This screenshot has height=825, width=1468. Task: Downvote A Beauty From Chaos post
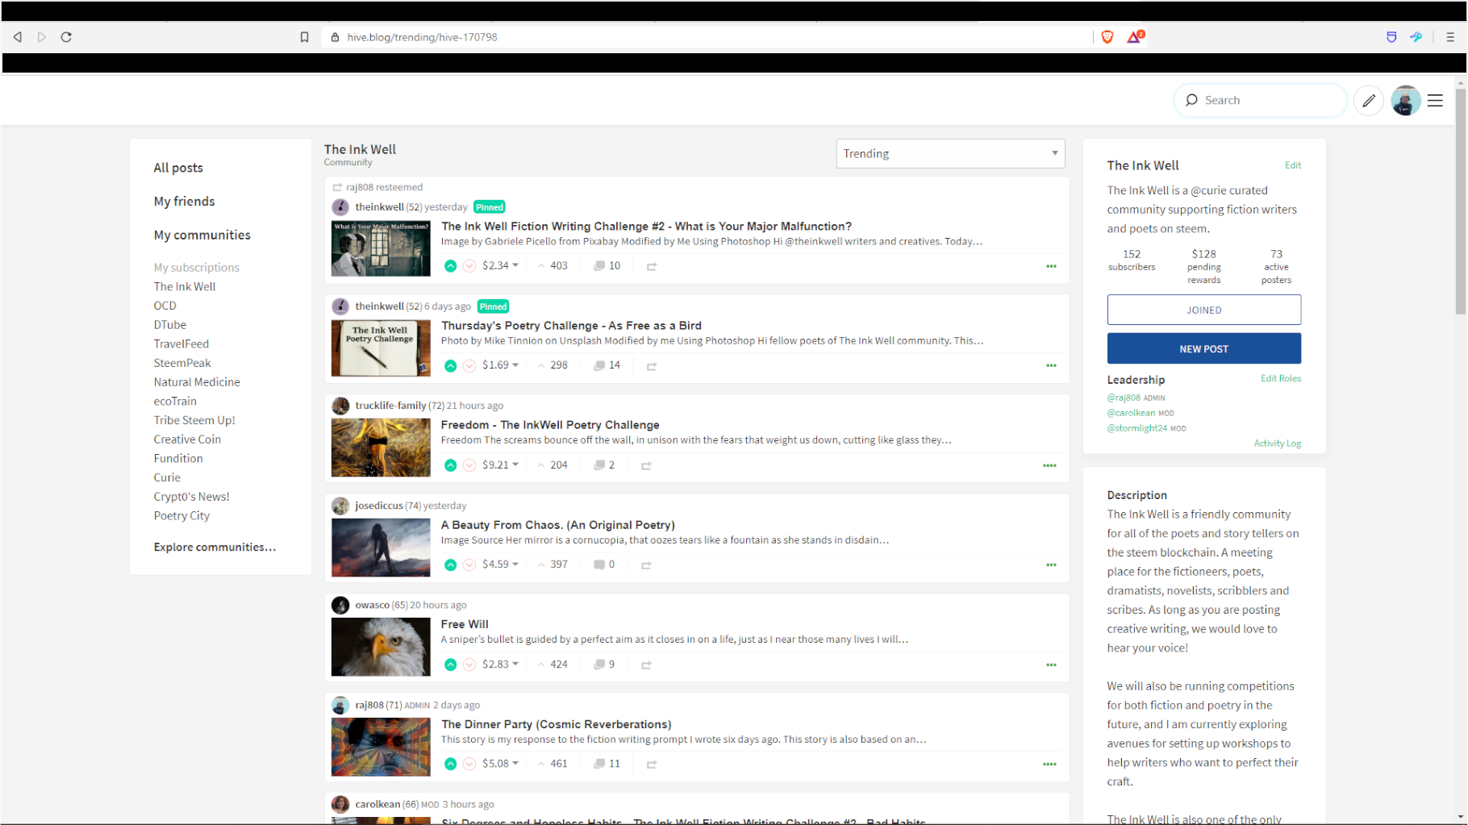(469, 565)
